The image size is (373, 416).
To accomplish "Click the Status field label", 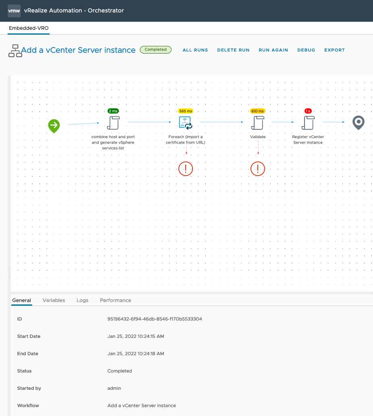I will [24, 371].
